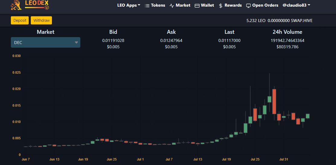Click the dollar icon beside Rewards

(x=221, y=6)
